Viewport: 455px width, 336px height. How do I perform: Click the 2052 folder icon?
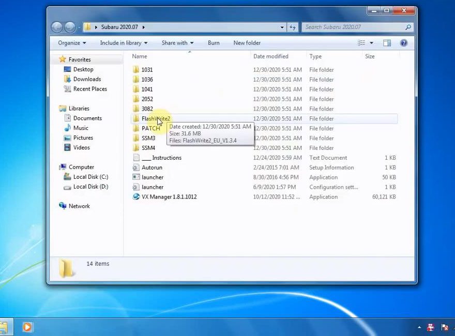[136, 99]
